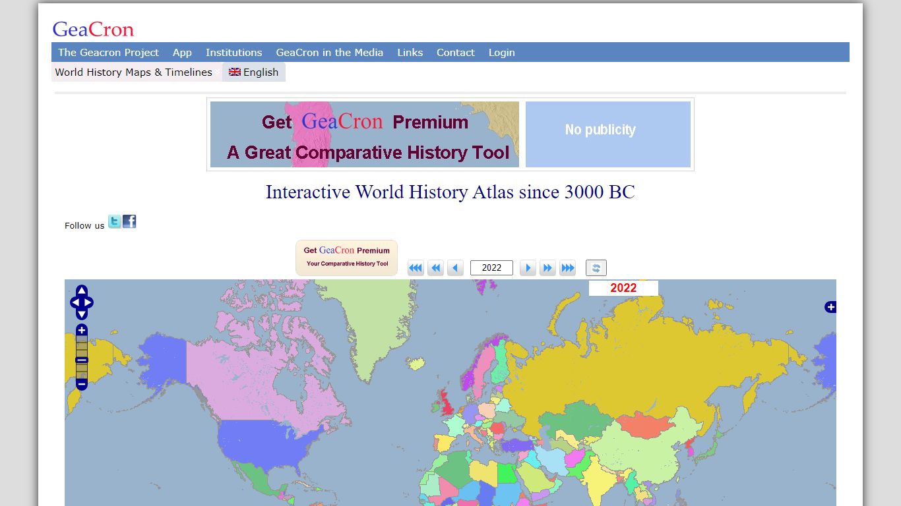Click the GeaCron logo

(93, 29)
